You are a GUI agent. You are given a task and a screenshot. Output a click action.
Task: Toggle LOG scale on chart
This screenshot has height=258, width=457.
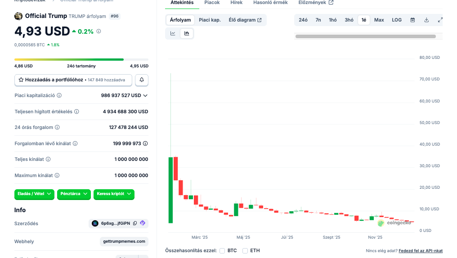point(396,20)
